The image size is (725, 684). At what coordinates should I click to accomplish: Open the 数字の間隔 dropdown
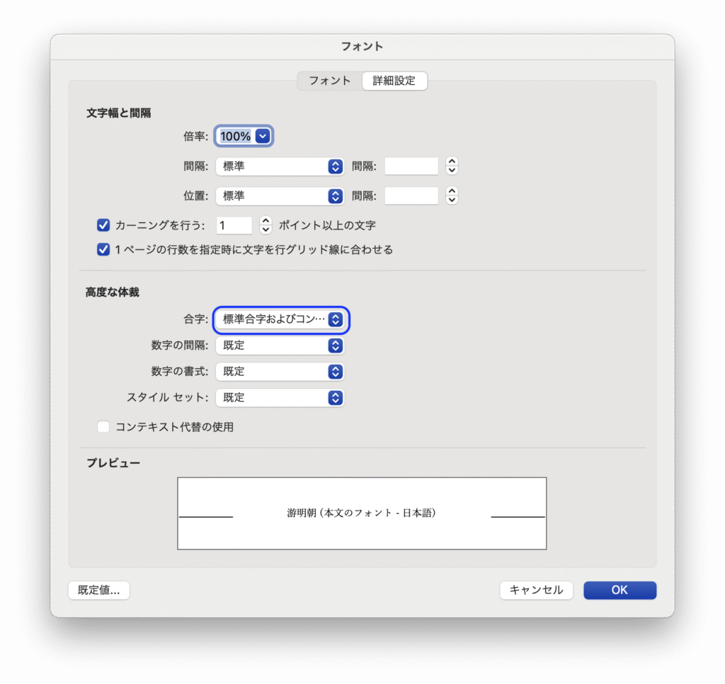(x=280, y=346)
